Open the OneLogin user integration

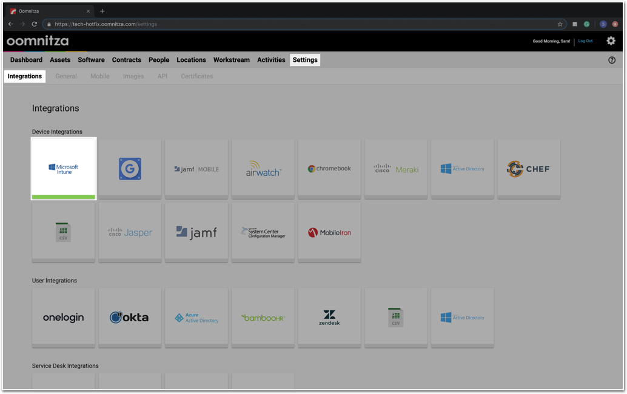click(64, 318)
